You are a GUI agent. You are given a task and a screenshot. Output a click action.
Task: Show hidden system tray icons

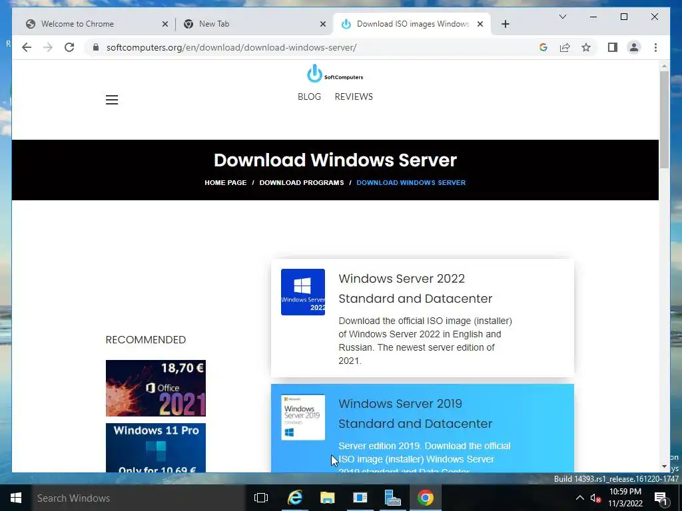pos(580,498)
